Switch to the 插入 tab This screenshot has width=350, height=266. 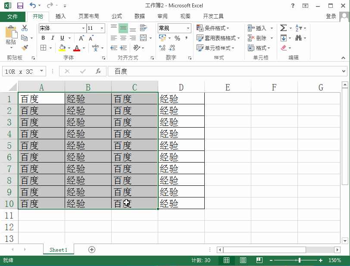pos(60,16)
